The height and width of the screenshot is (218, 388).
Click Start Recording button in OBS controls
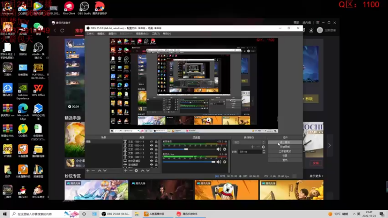(285, 147)
